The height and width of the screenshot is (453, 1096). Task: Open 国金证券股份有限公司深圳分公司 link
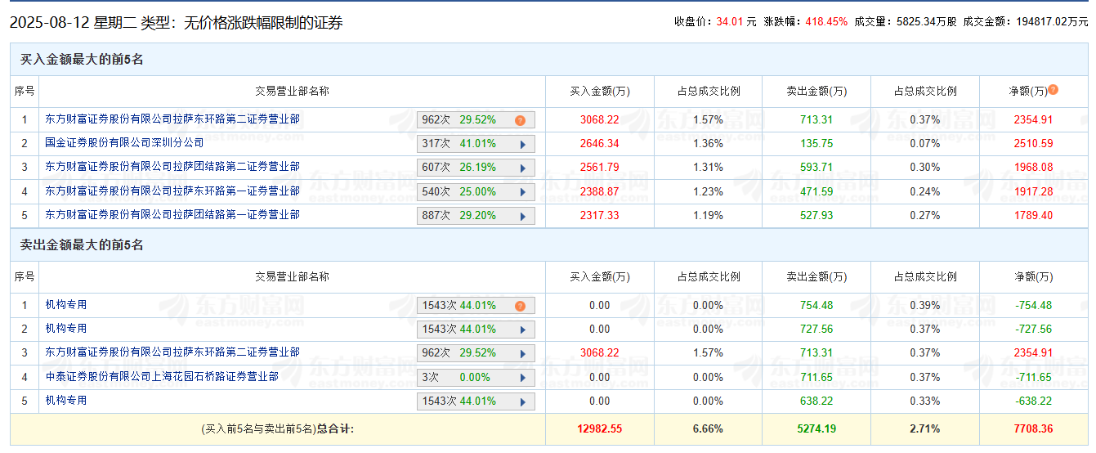(124, 143)
